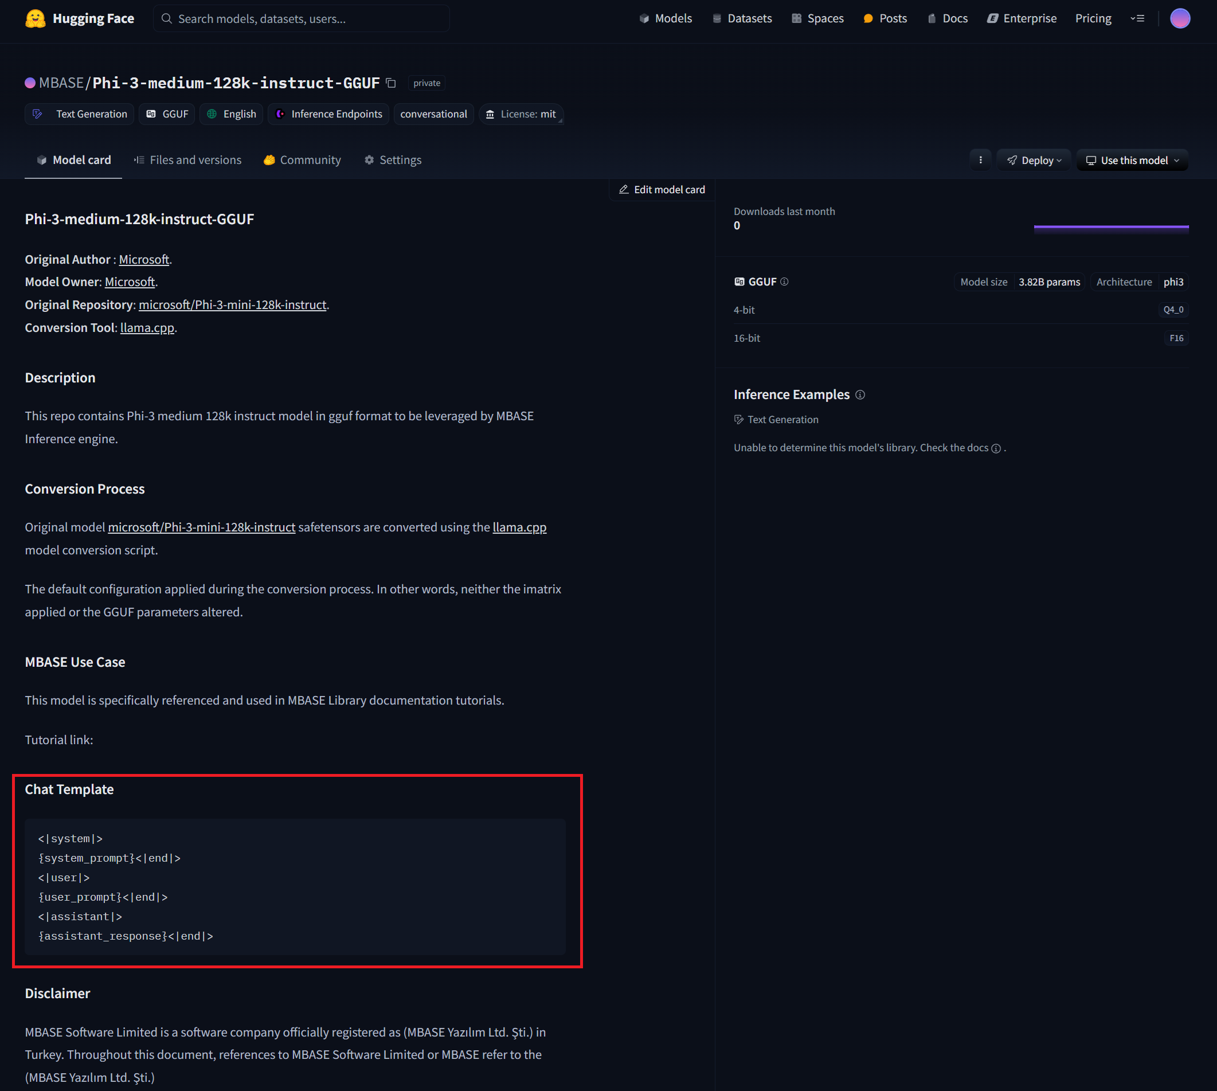
Task: Expand the Deploy dropdown
Action: coord(1034,160)
